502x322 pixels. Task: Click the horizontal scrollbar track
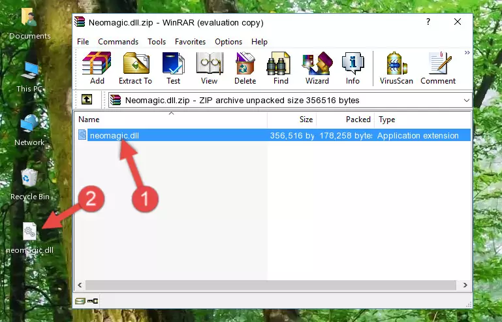271,285
